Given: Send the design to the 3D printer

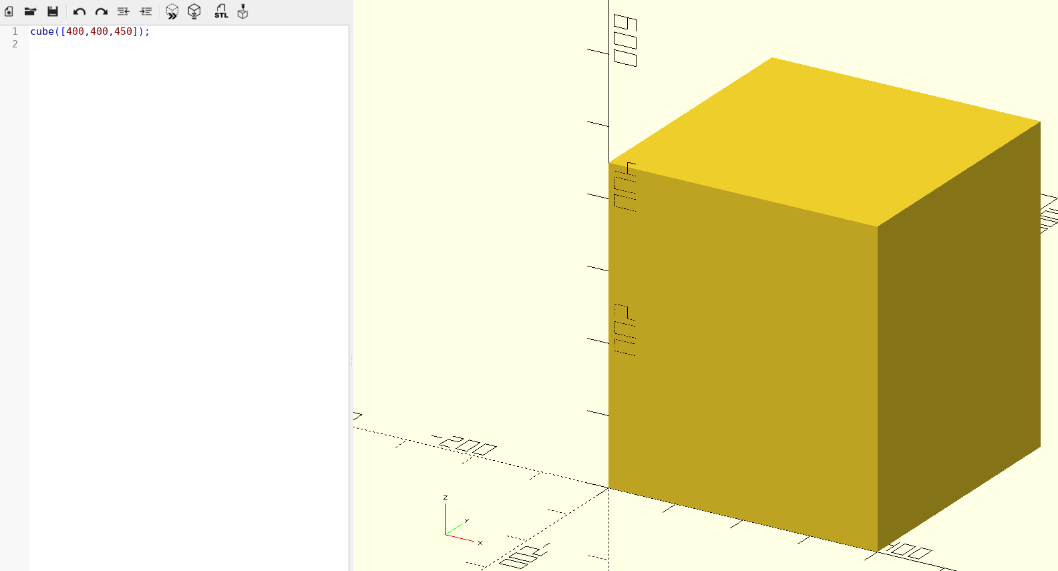Looking at the screenshot, I should point(242,11).
